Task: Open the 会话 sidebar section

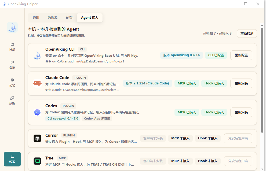Action: 12,65
